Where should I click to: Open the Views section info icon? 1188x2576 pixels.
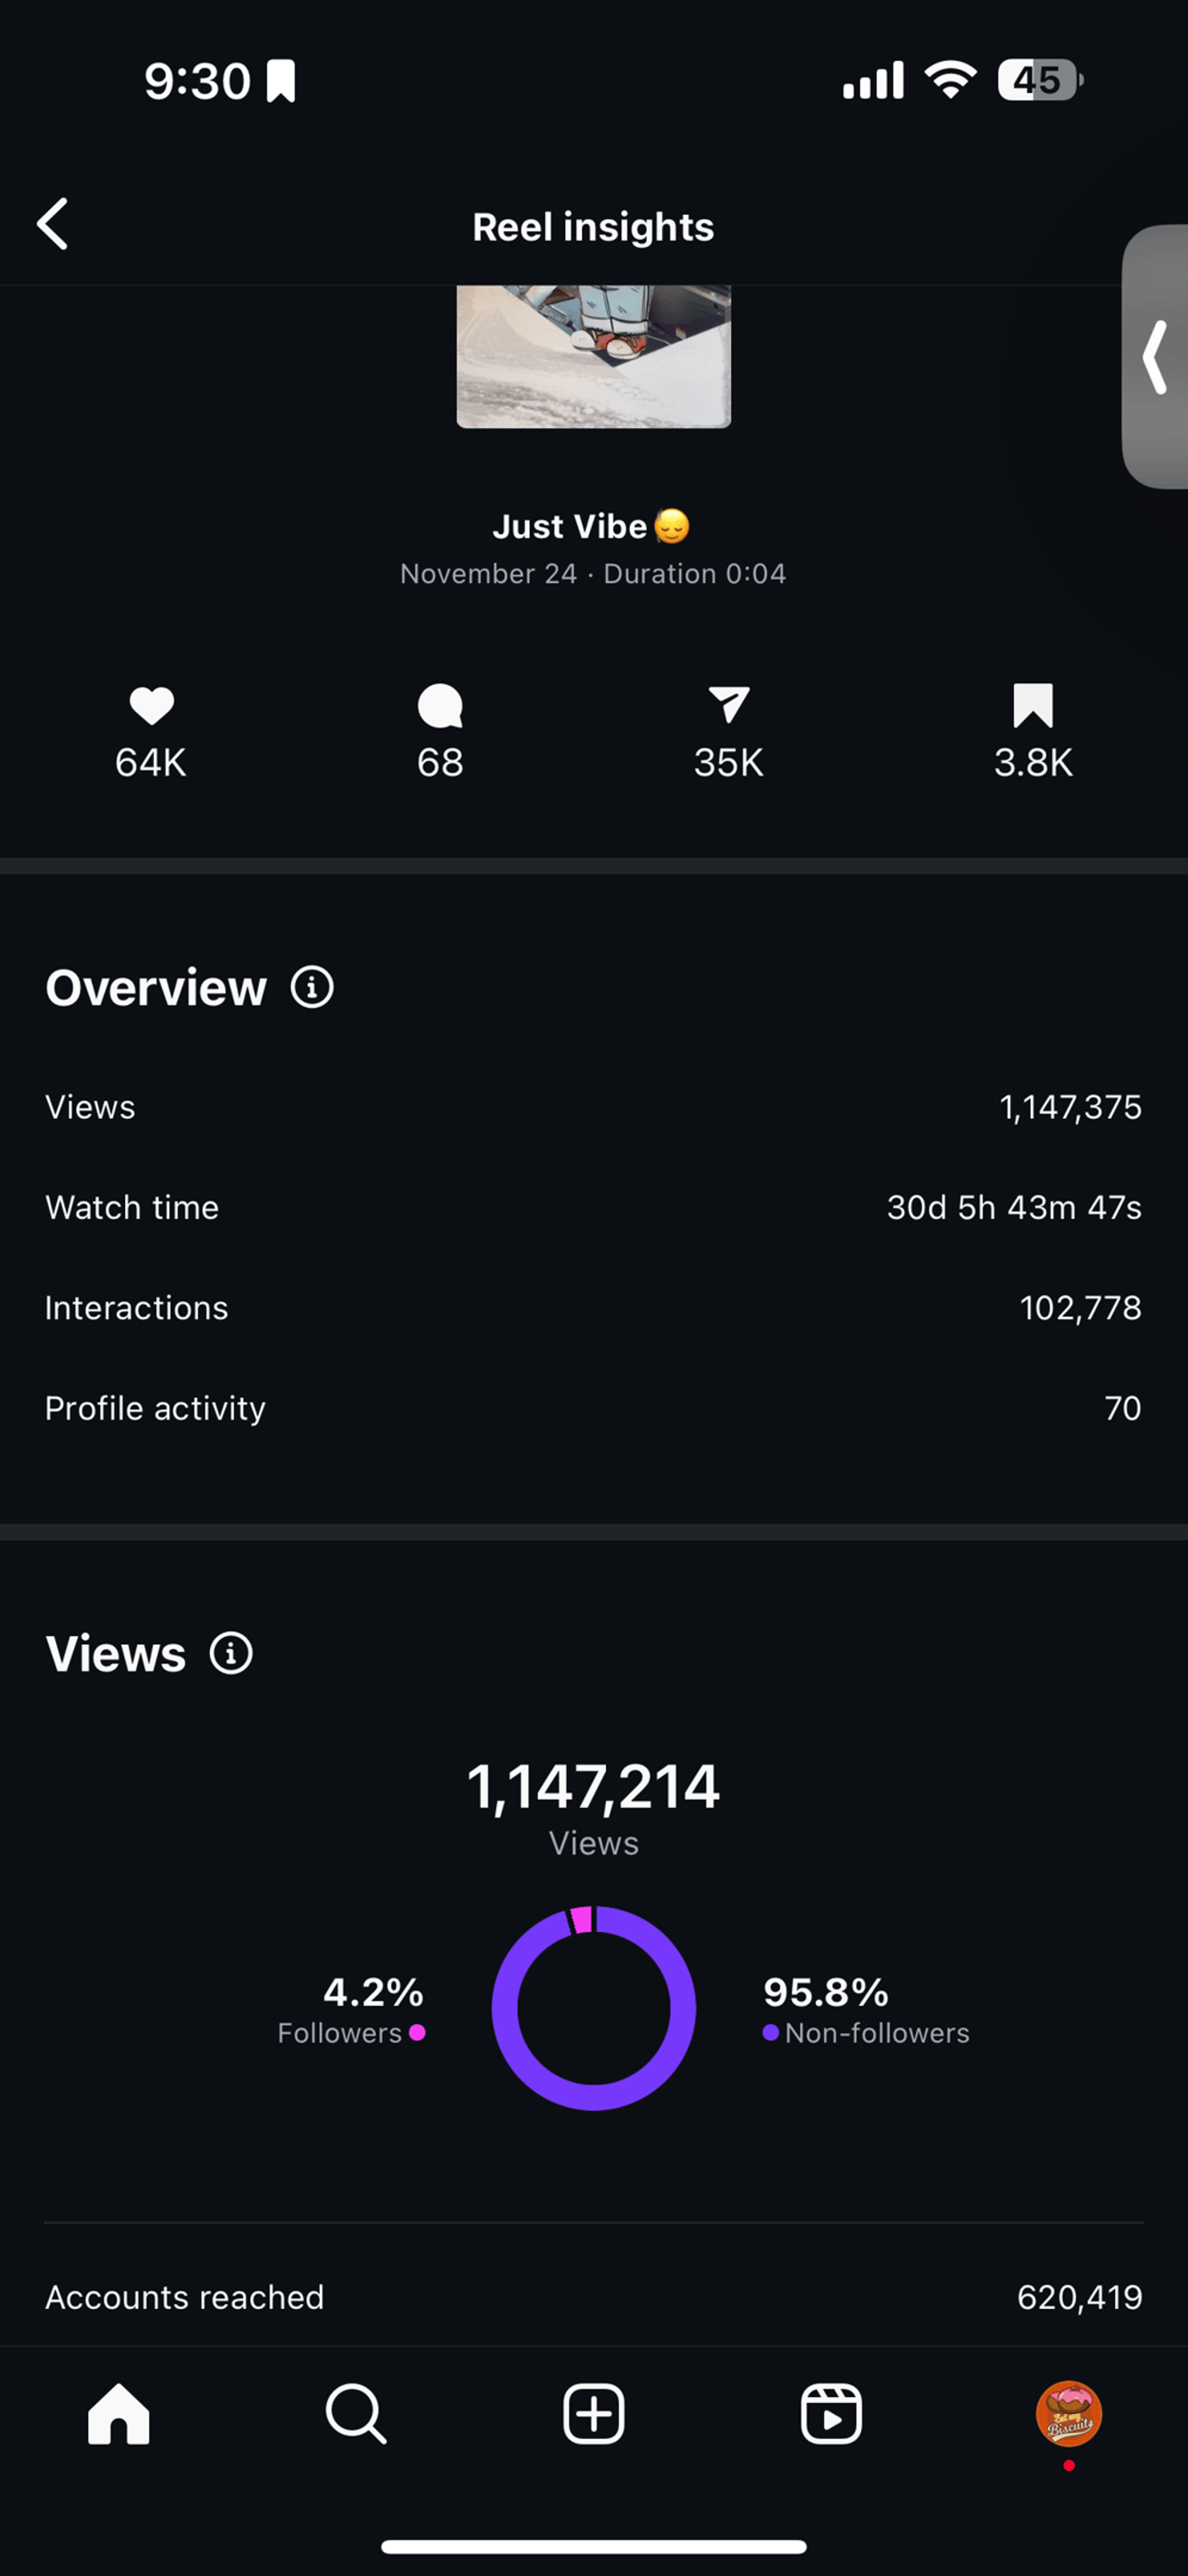click(231, 1653)
